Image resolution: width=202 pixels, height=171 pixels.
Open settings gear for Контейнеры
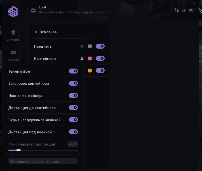(82, 58)
